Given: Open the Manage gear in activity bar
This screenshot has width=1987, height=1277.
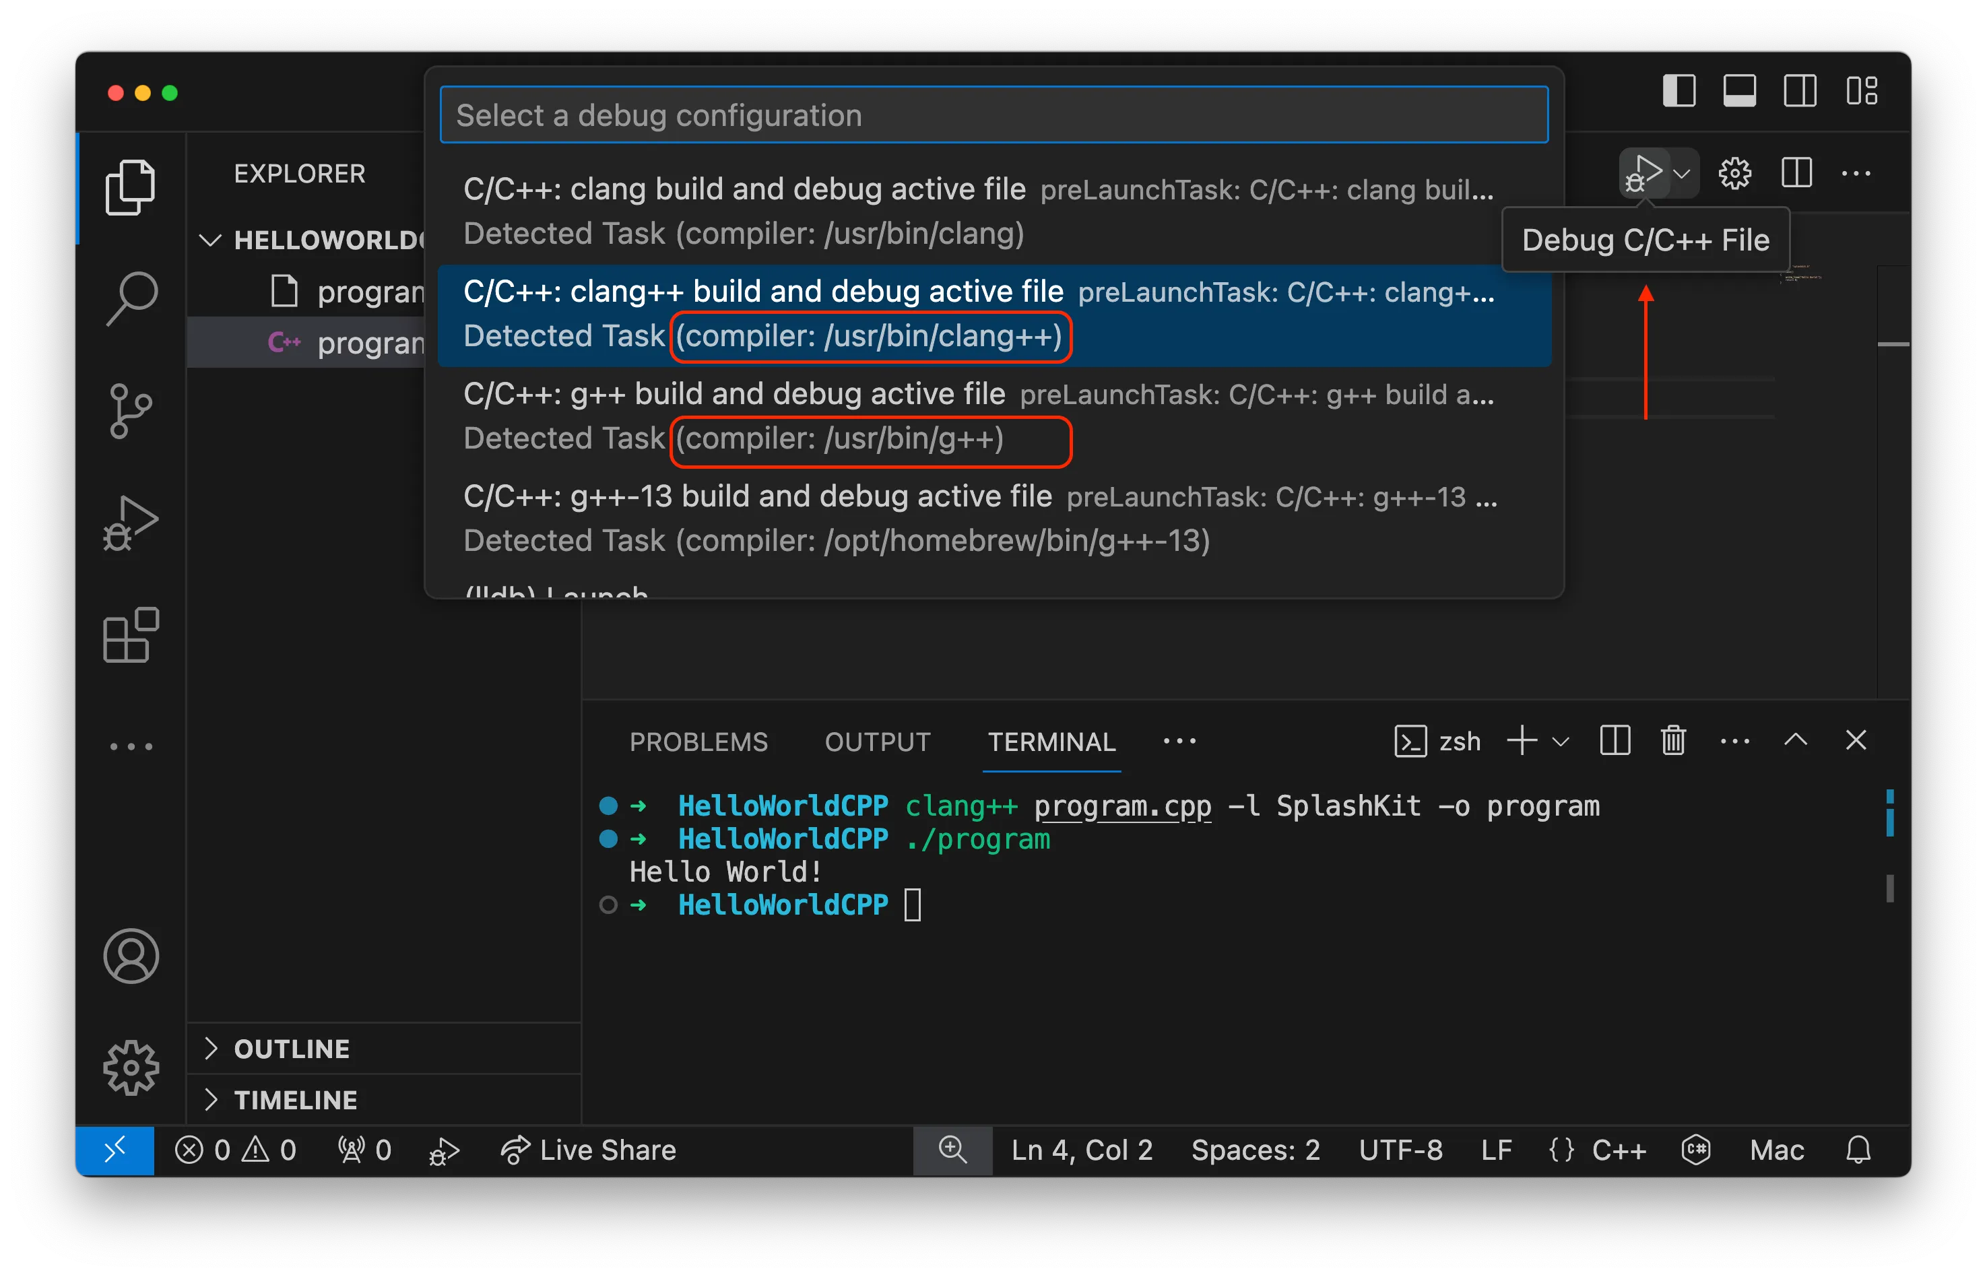Looking at the screenshot, I should tap(130, 1068).
